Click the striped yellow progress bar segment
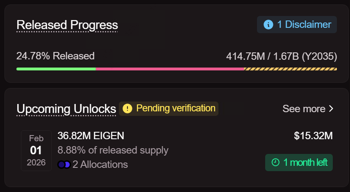Viewport: 350px width, 192px height. pyautogui.click(x=290, y=69)
